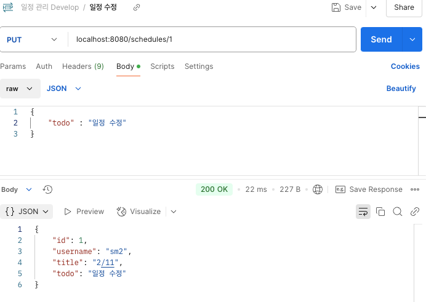
Task: Open the response more options ellipsis
Action: (415, 189)
